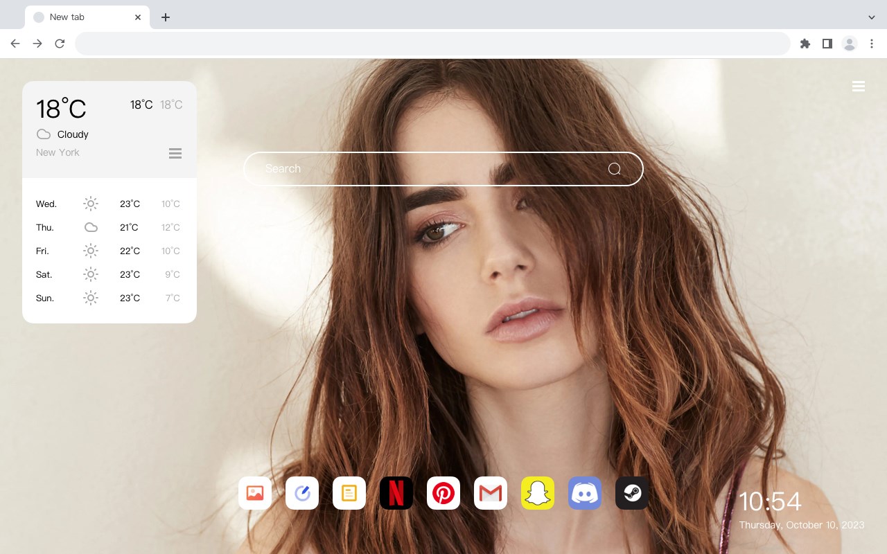Open the Pinterest shortcut icon
This screenshot has width=887, height=554.
443,493
